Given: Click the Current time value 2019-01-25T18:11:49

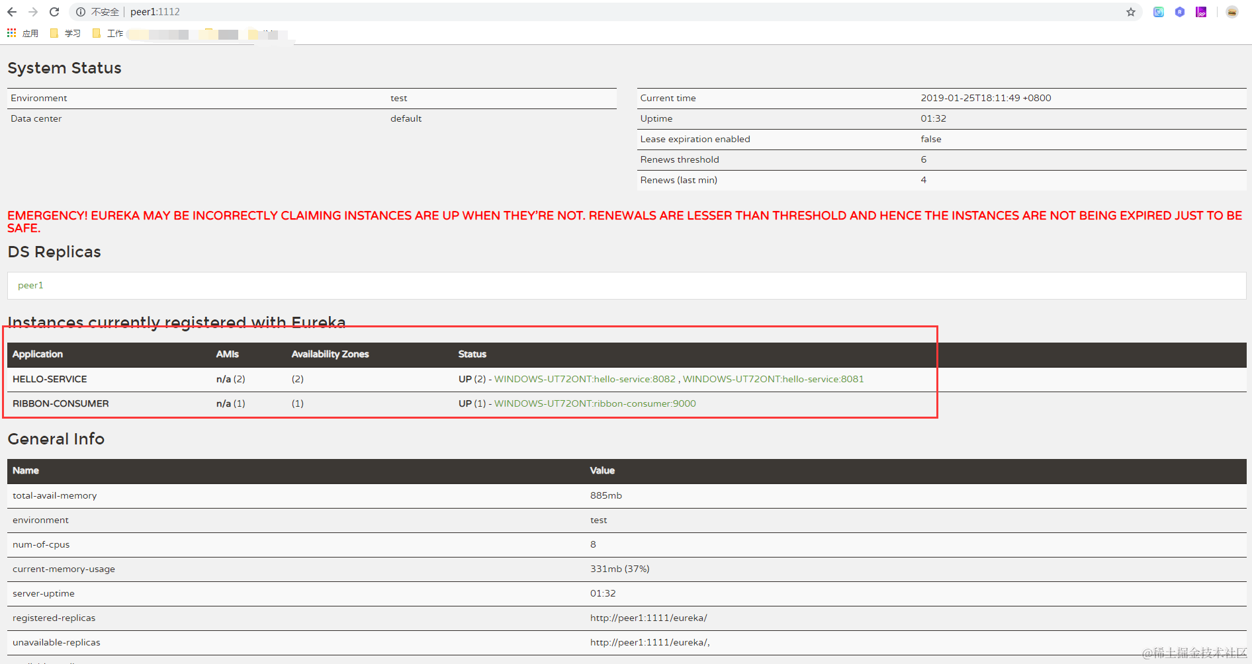Looking at the screenshot, I should [986, 98].
